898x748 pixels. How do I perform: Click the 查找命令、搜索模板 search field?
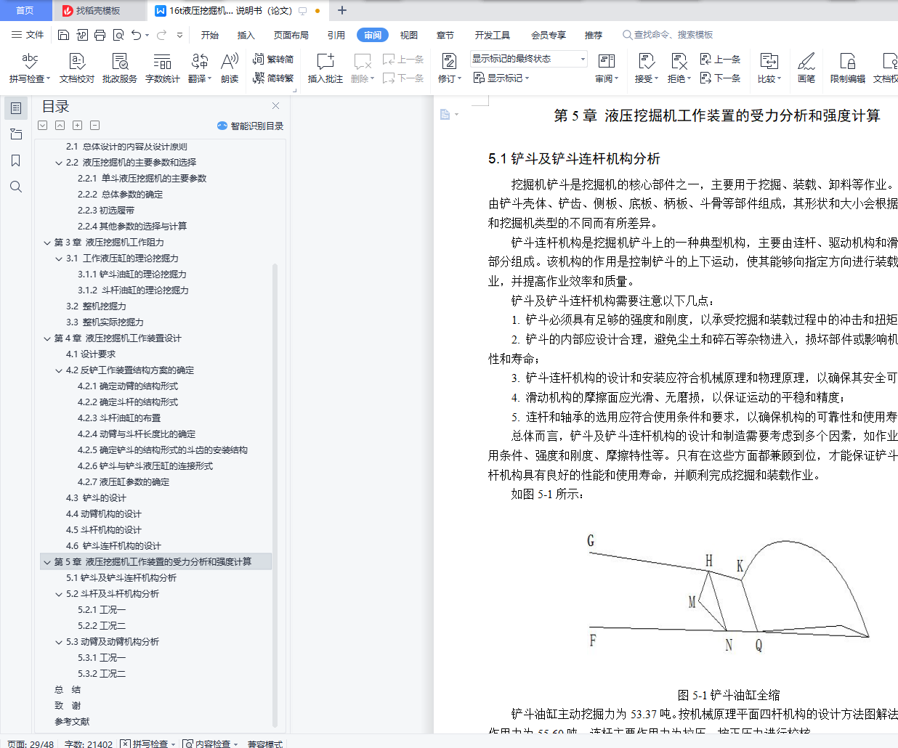tap(668, 35)
